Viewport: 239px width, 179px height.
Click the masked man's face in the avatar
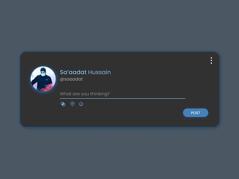tap(43, 73)
